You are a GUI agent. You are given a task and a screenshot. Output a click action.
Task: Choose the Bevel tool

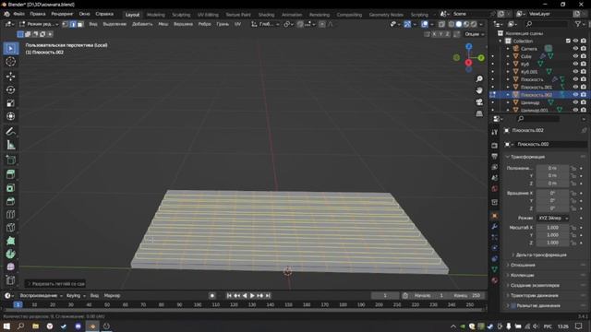(x=10, y=201)
